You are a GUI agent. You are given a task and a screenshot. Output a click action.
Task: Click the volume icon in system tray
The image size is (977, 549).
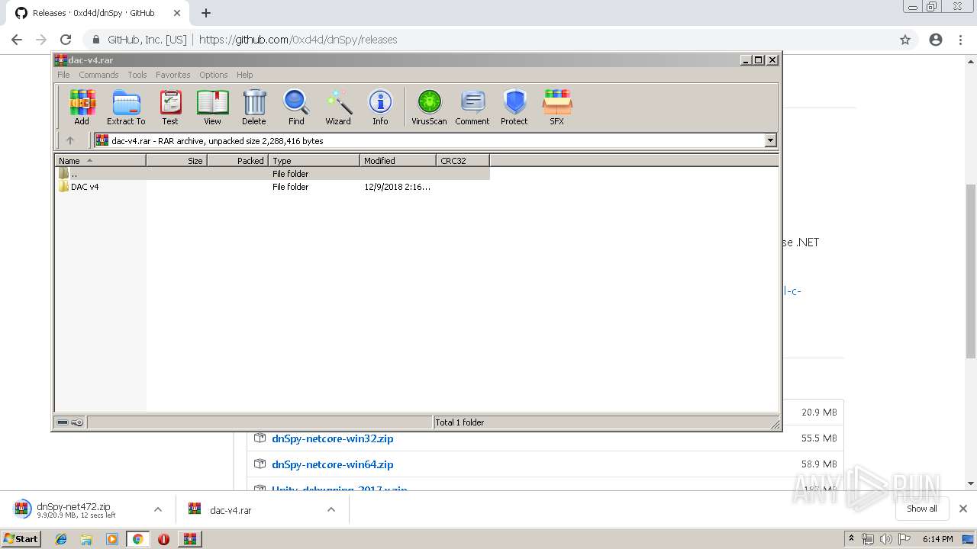click(886, 538)
